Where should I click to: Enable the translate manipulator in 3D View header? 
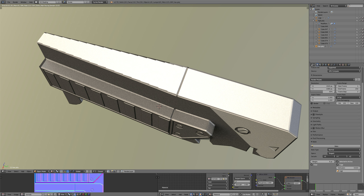point(68,171)
